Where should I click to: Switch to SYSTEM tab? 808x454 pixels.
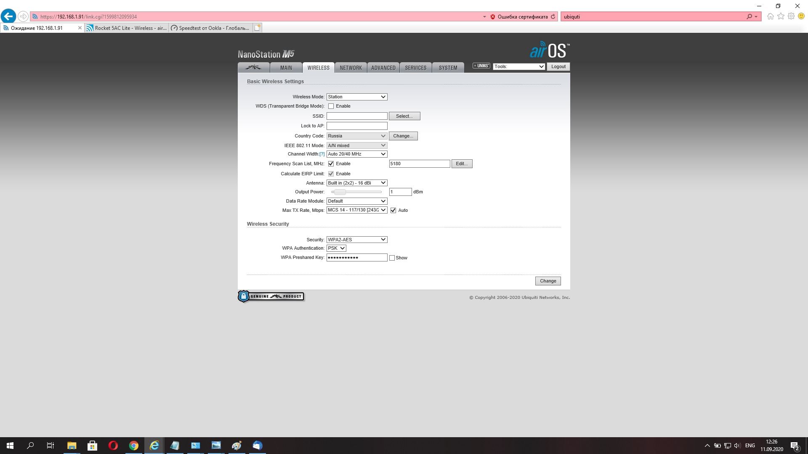tap(448, 68)
